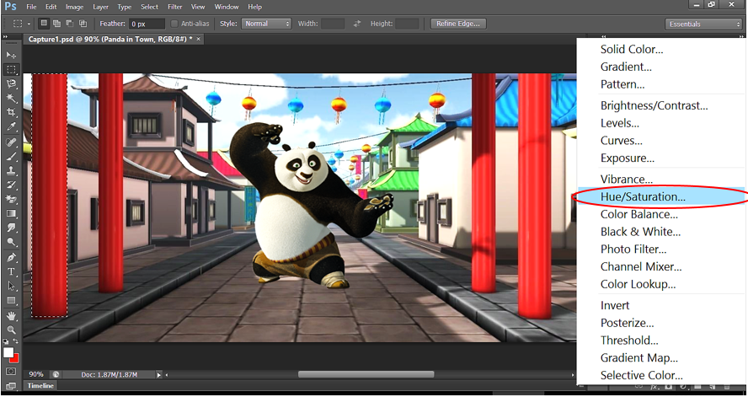Image resolution: width=748 pixels, height=397 pixels.
Task: Select the Crop tool
Action: (12, 113)
